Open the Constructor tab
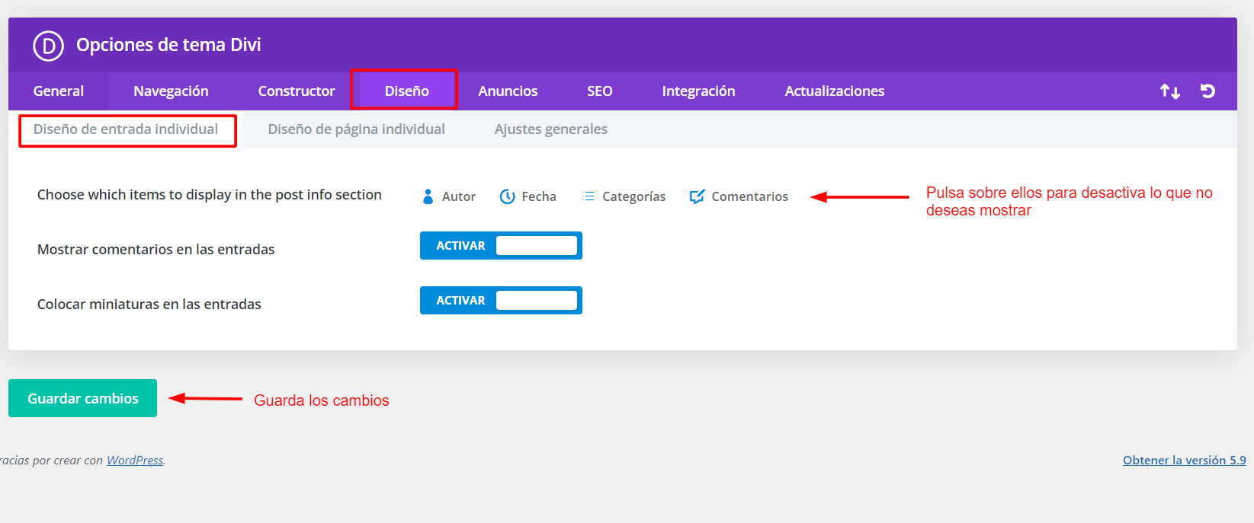 (x=297, y=91)
